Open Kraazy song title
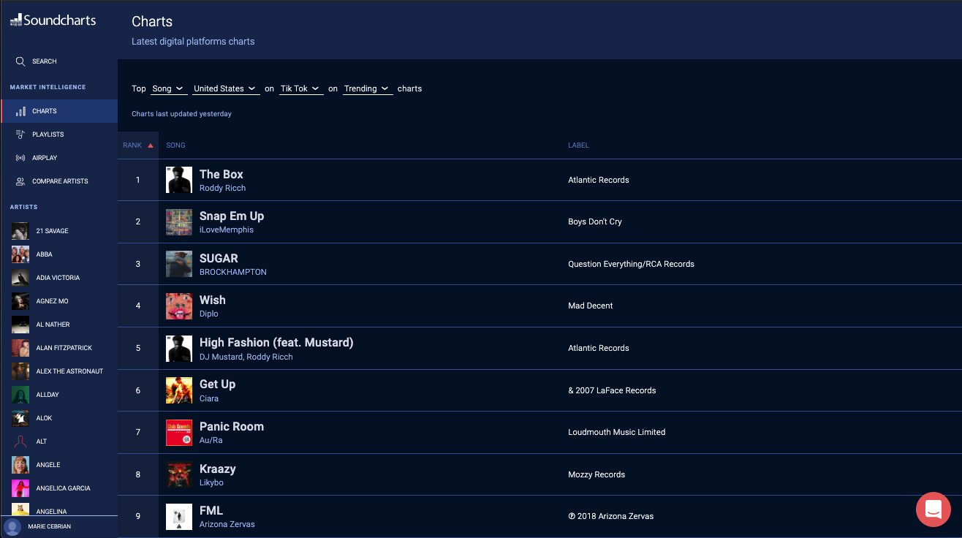 218,469
